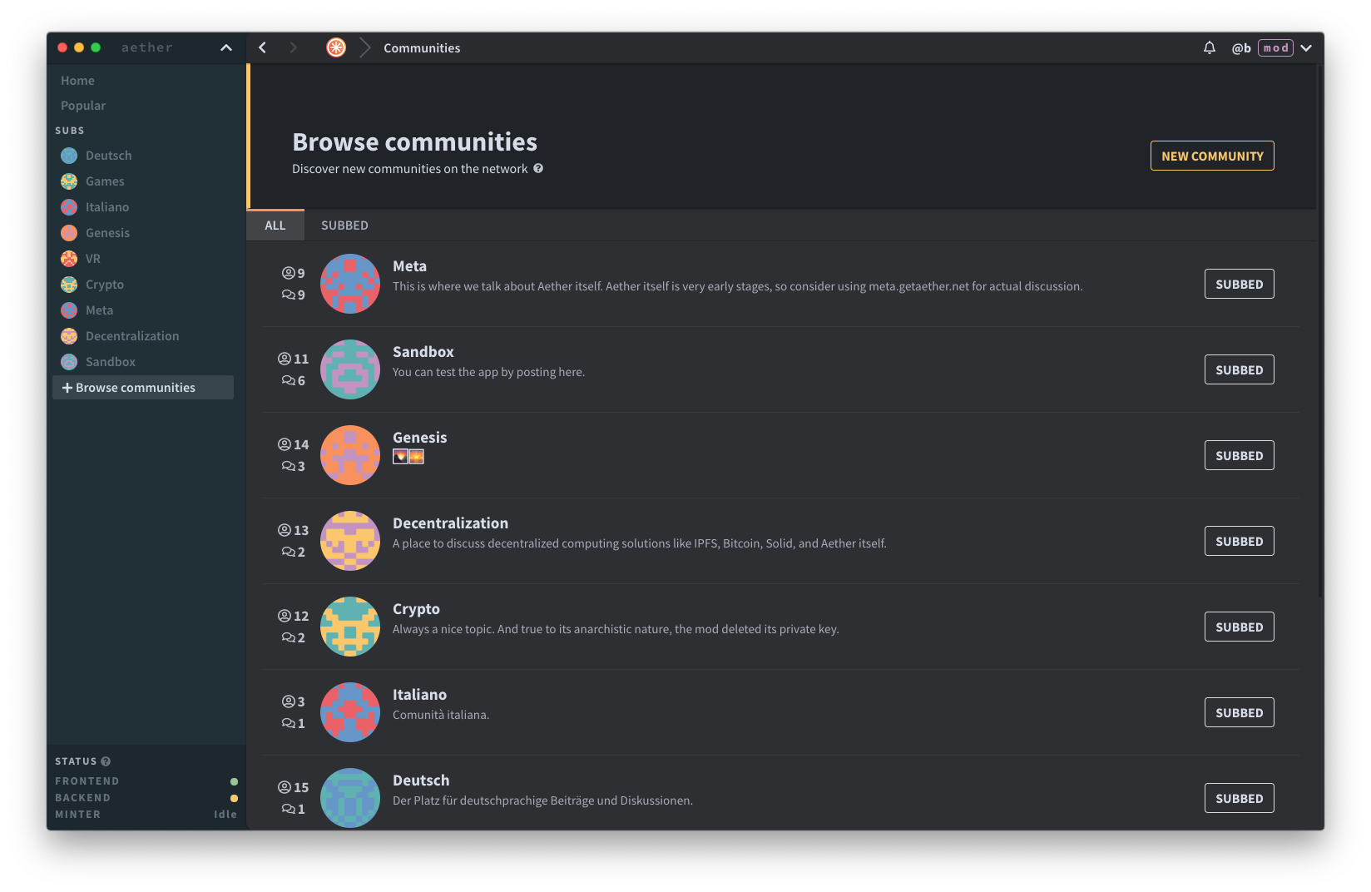This screenshot has height=892, width=1371.
Task: Open the Deutsch community title link
Action: coord(421,780)
